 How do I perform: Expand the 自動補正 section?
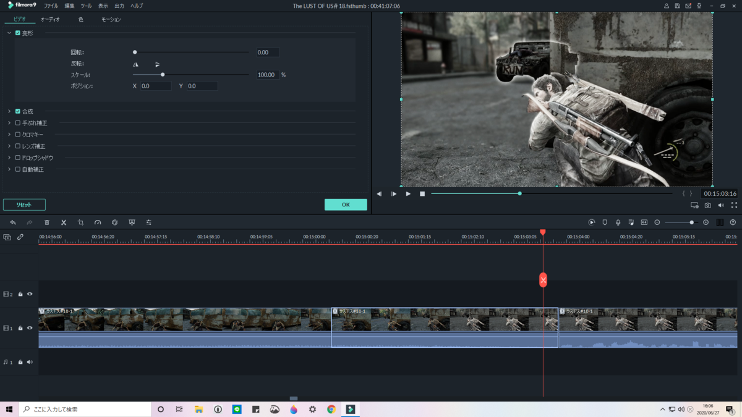point(9,169)
